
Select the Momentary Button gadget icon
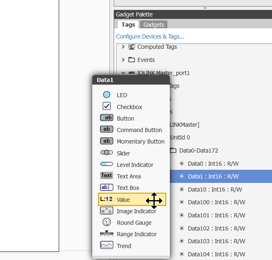click(107, 141)
